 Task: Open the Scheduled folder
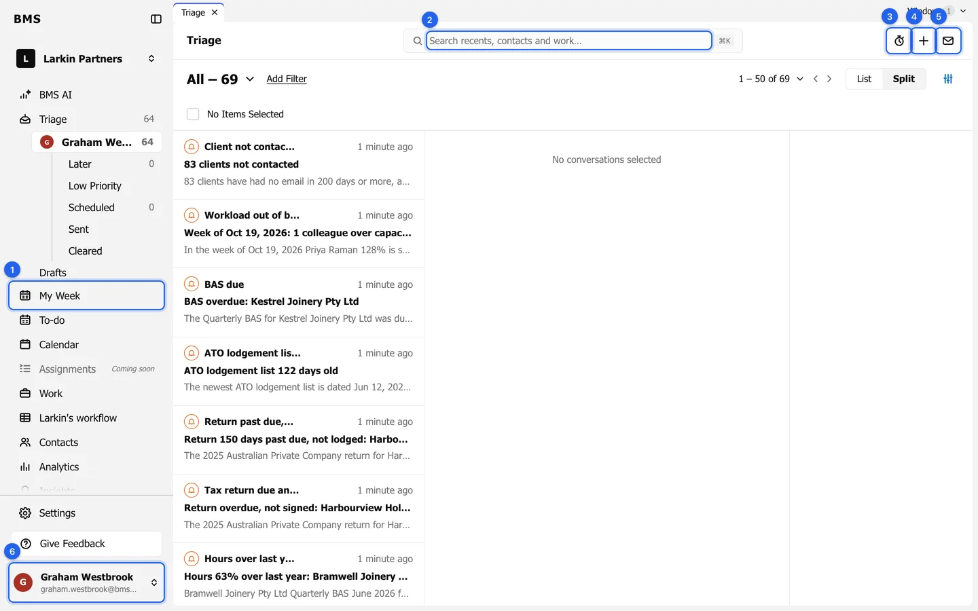[111, 208]
